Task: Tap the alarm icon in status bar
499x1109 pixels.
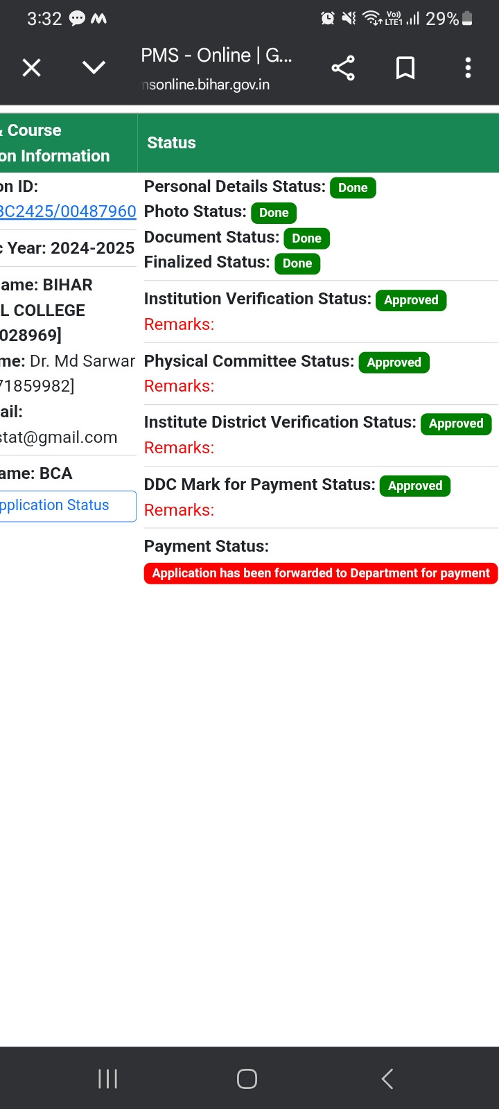Action: point(328,19)
